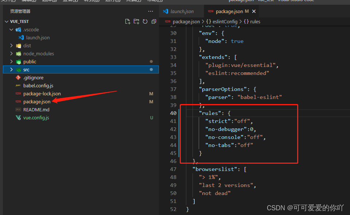Click the VS Code icon on launch.json tab
350x215 pixels.
(x=166, y=11)
